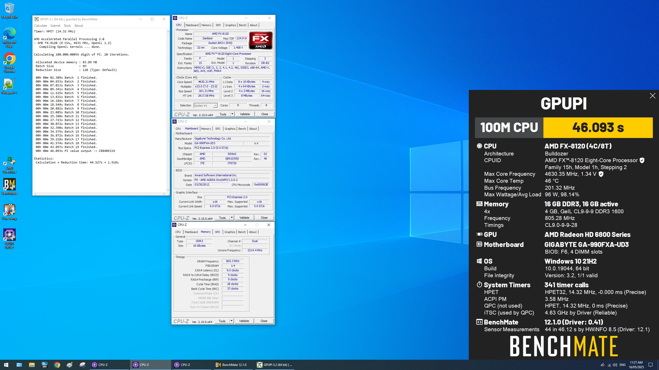This screenshot has height=370, width=659.
Task: Switch to SPD tab in top CPU-Z window
Action: (218, 25)
